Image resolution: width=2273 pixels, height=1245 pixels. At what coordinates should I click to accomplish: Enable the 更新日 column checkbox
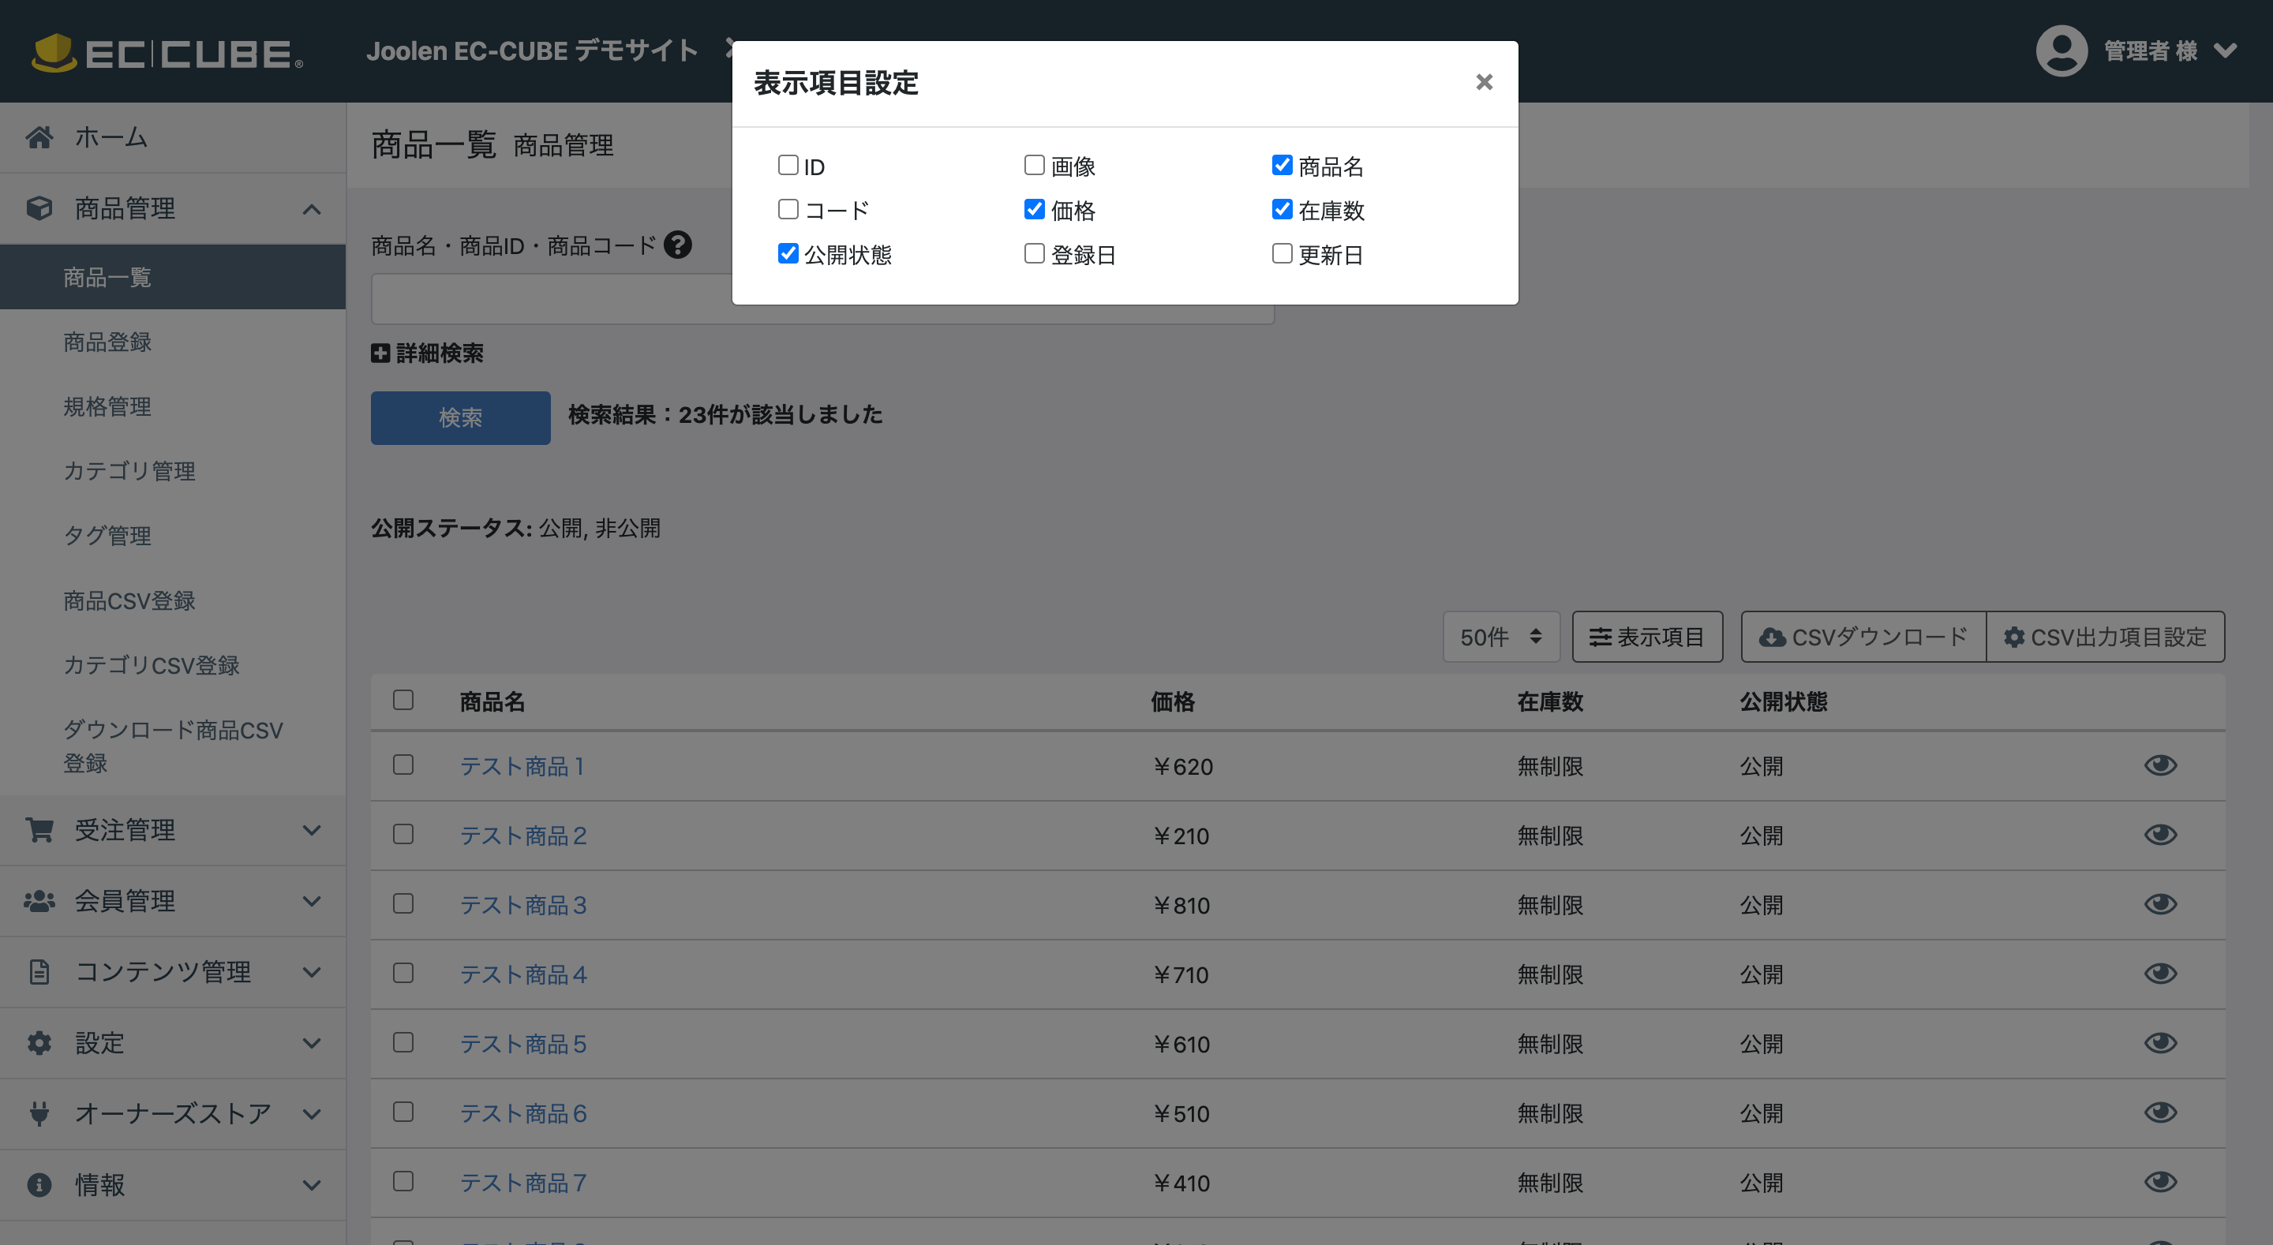tap(1282, 253)
